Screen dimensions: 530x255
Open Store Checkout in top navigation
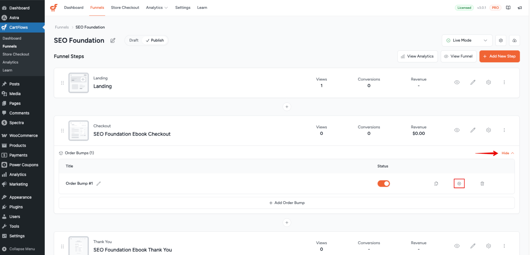click(125, 8)
